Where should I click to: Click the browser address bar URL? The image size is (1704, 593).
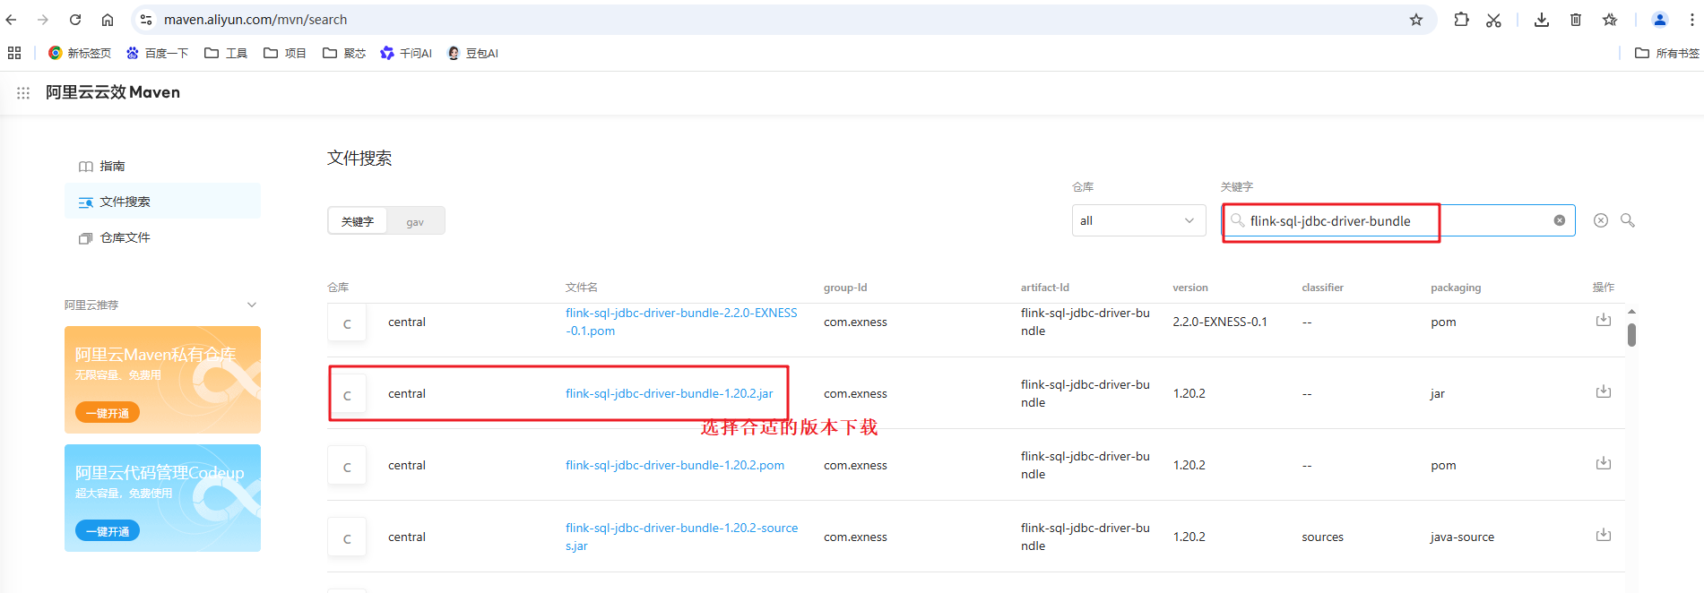click(x=255, y=20)
